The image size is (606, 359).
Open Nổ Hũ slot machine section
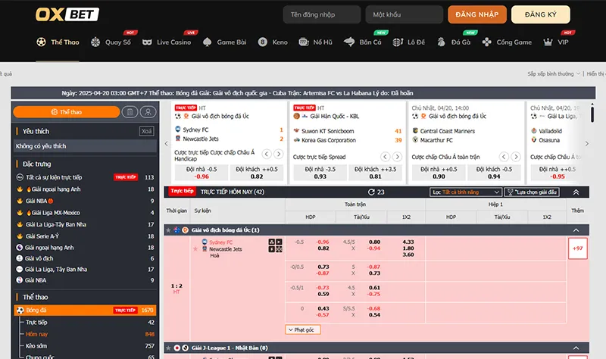(315, 42)
